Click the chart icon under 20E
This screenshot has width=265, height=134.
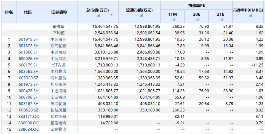tap(197, 19)
